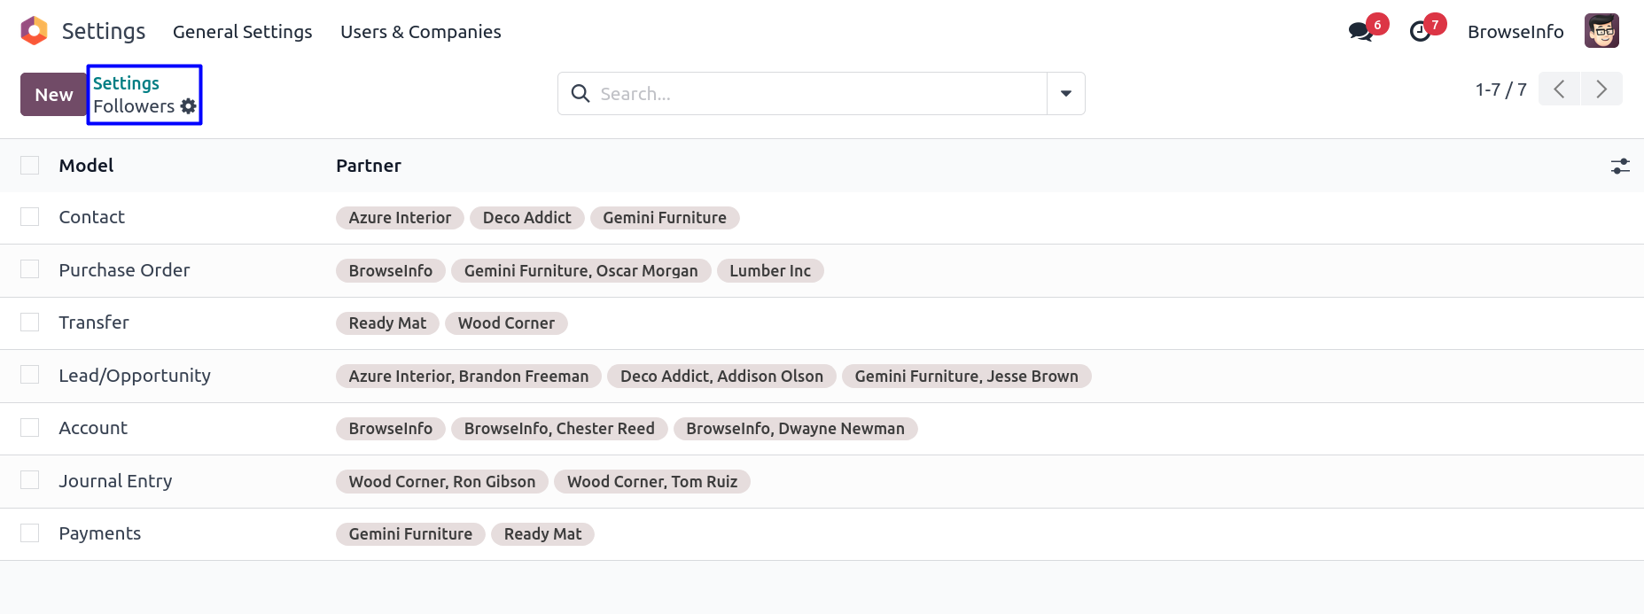The width and height of the screenshot is (1644, 614).
Task: Go to the previous page arrow
Action: coord(1559,89)
